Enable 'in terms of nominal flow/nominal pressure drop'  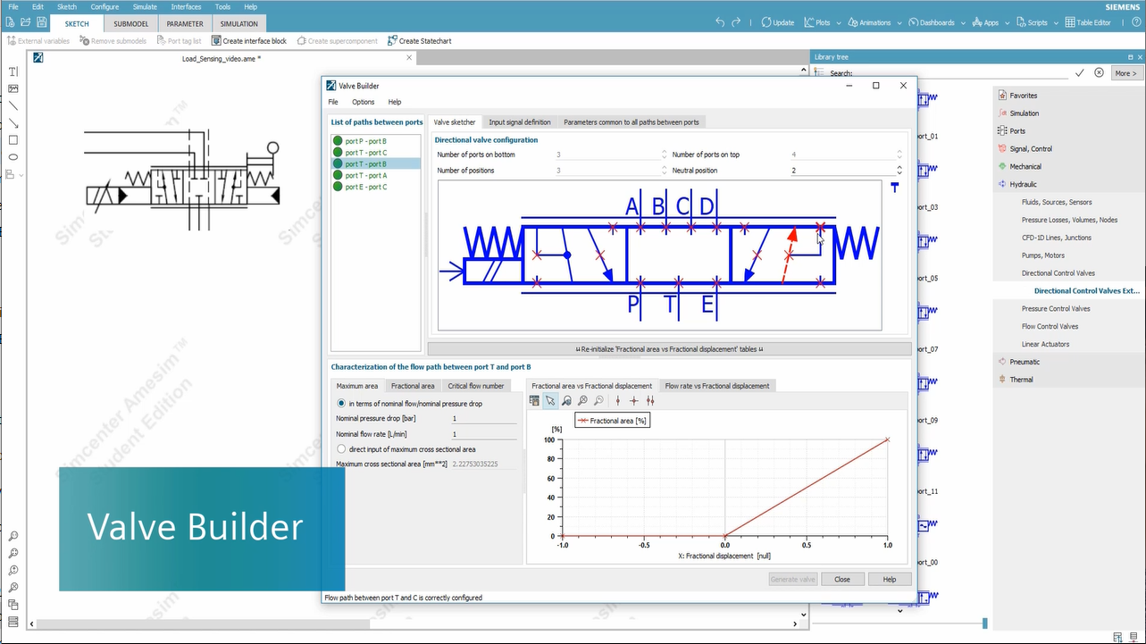340,403
